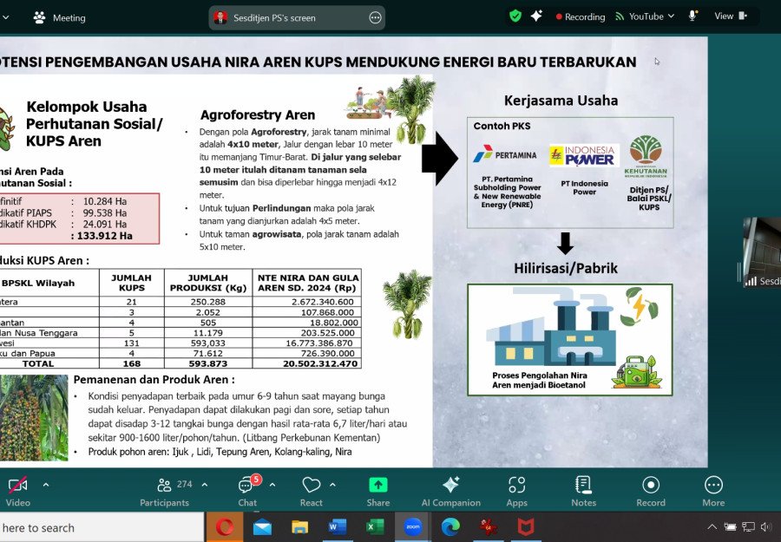Click the green encryption shield icon

click(x=515, y=16)
